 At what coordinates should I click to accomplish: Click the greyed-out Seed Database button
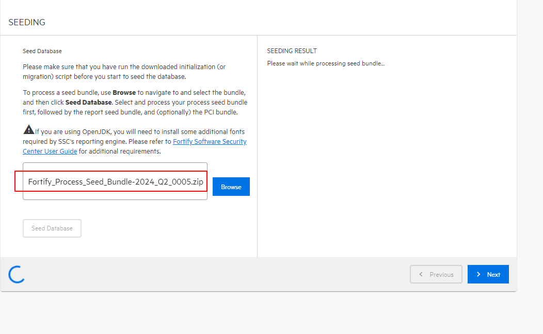[52, 228]
